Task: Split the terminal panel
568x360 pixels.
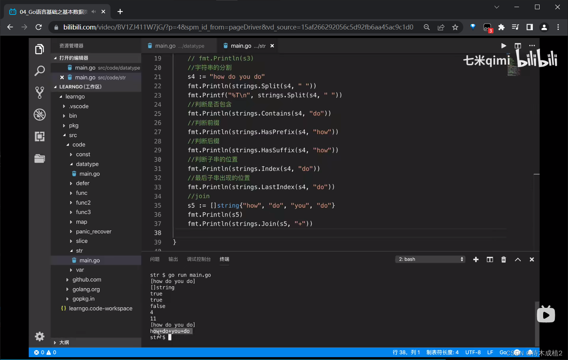Action: point(490,260)
